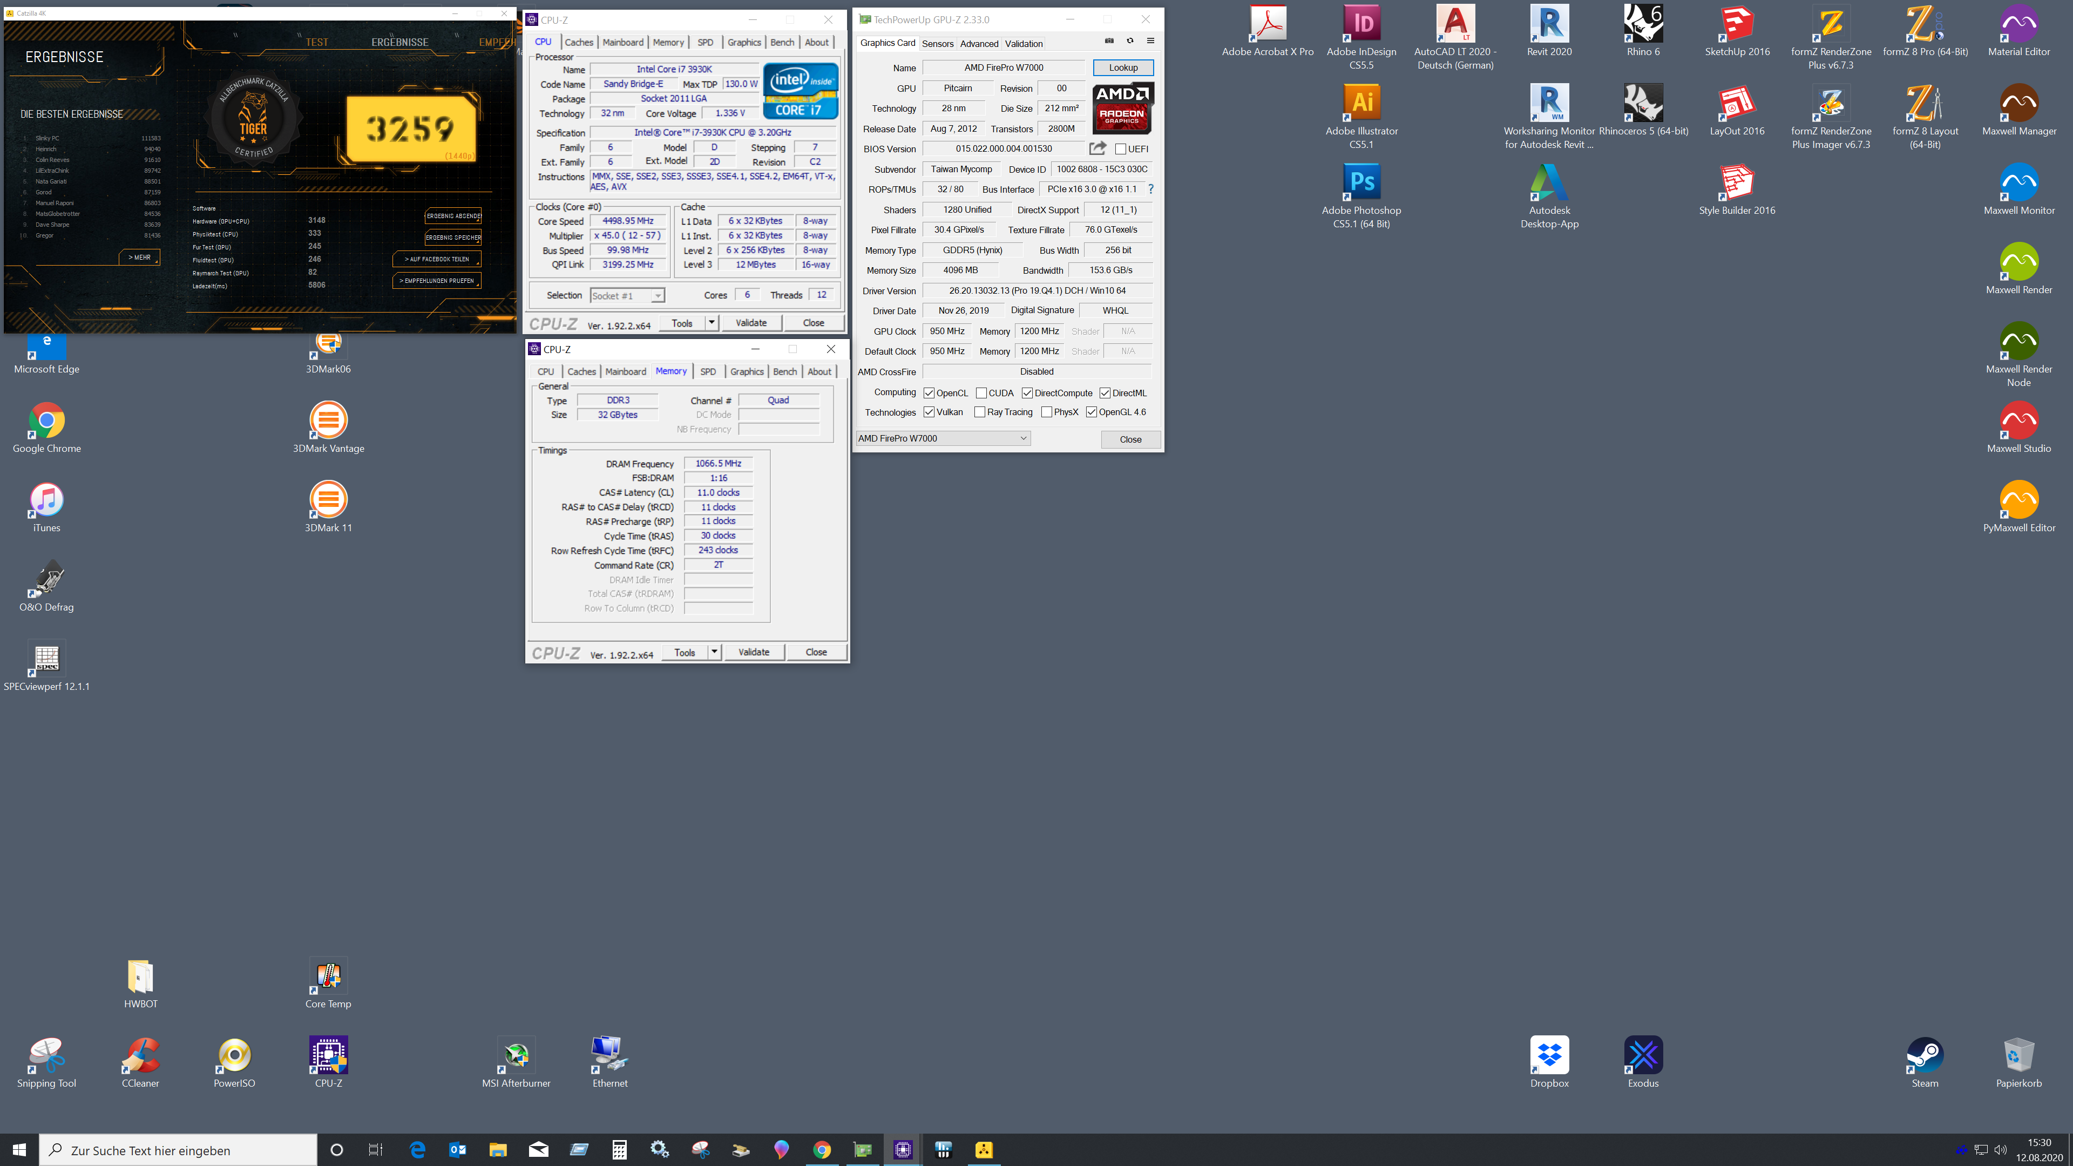This screenshot has width=2073, height=1166.
Task: Click the volume icon in system tray
Action: (2001, 1150)
